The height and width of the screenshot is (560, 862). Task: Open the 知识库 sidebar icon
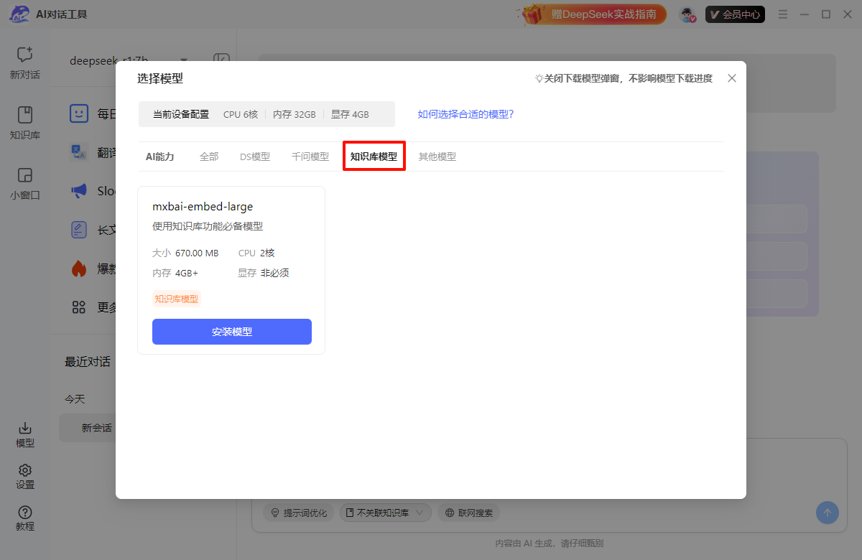(25, 115)
